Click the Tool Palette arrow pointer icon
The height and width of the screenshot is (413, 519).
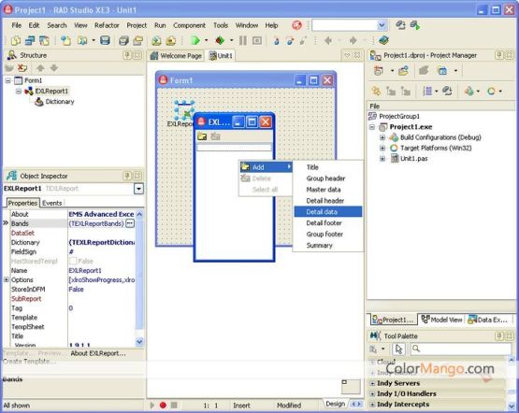click(x=398, y=349)
